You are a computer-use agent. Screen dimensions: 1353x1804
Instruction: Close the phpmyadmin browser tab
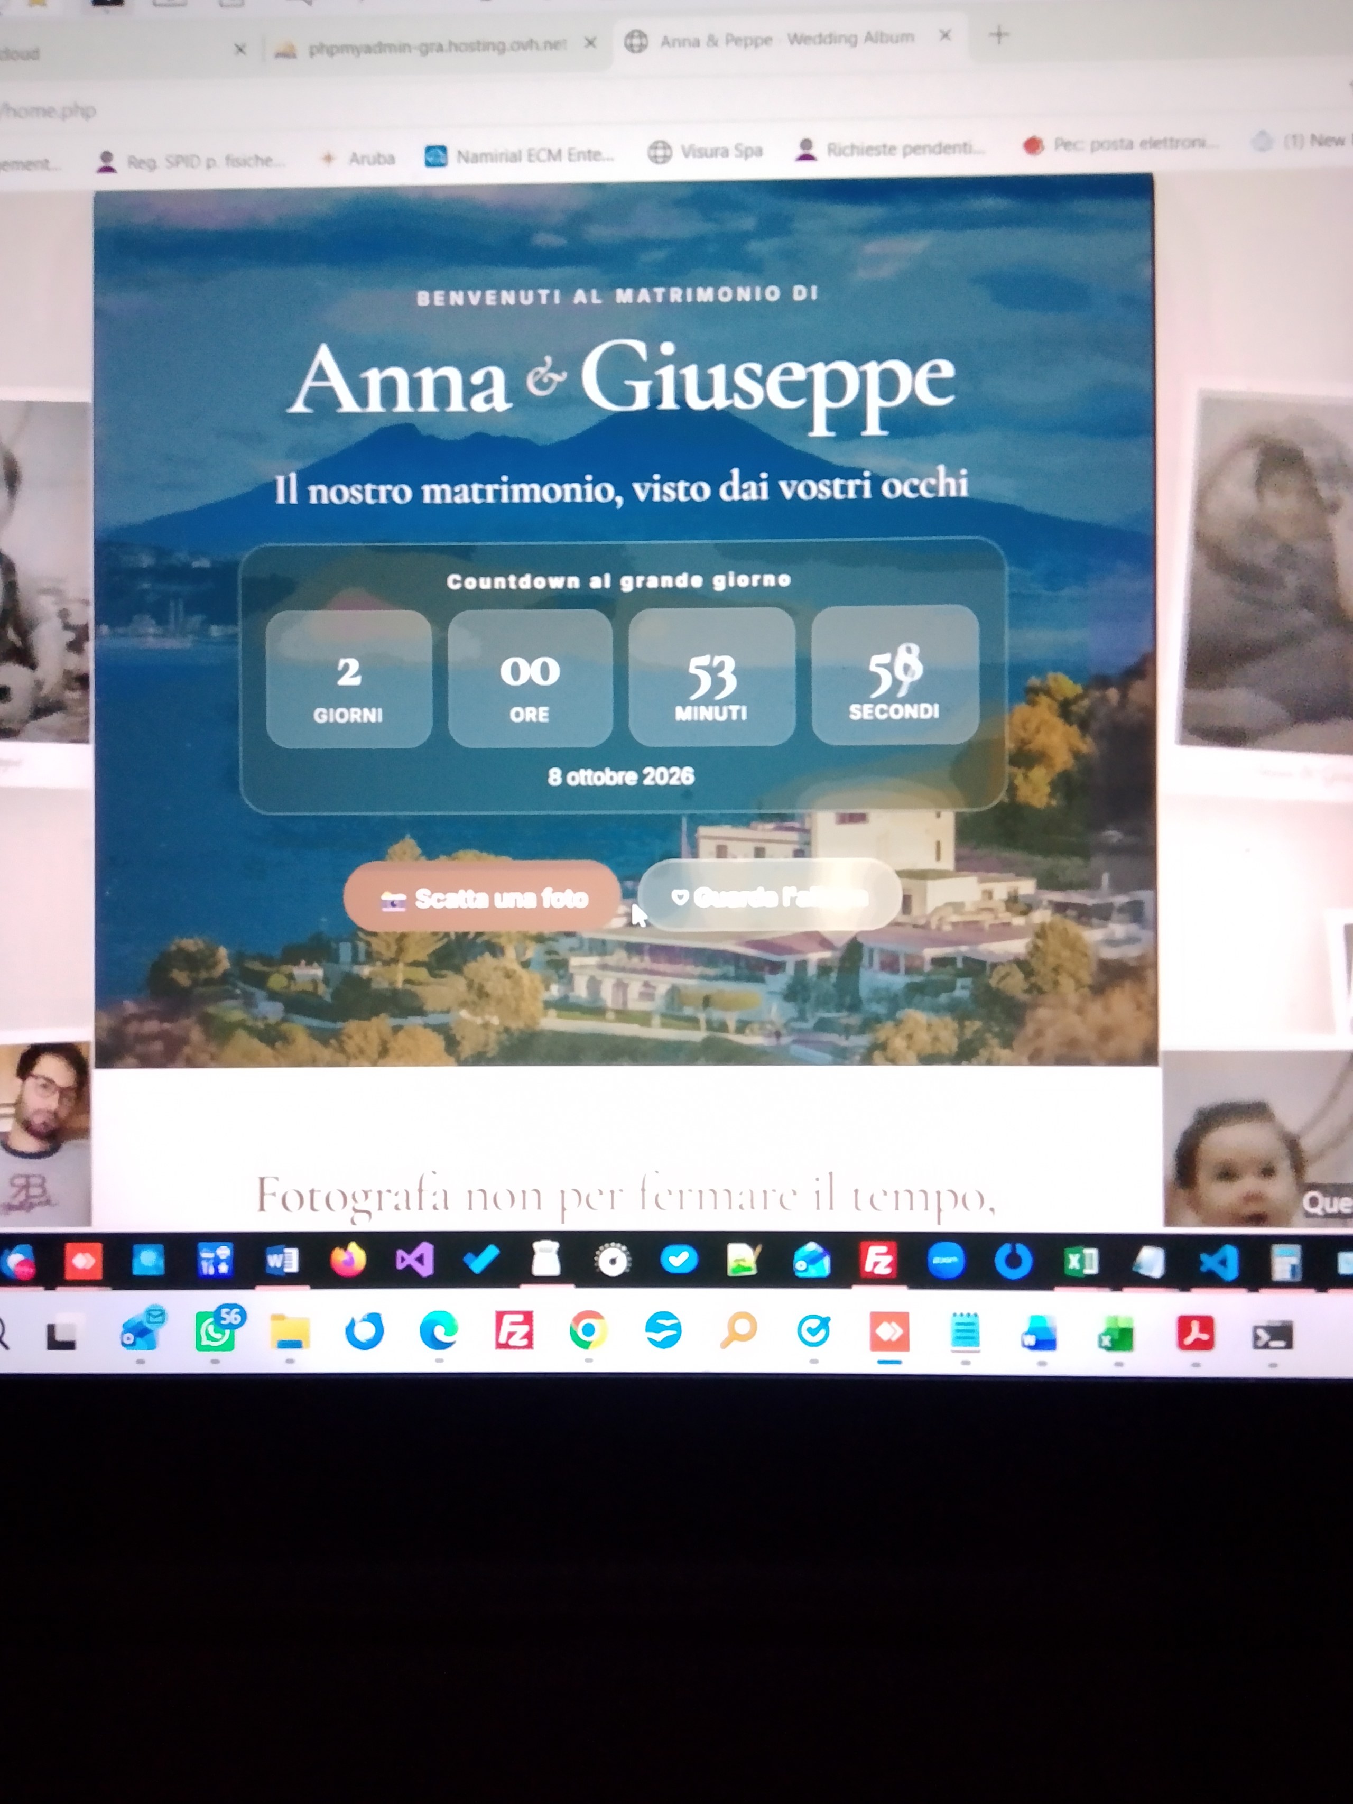click(590, 42)
